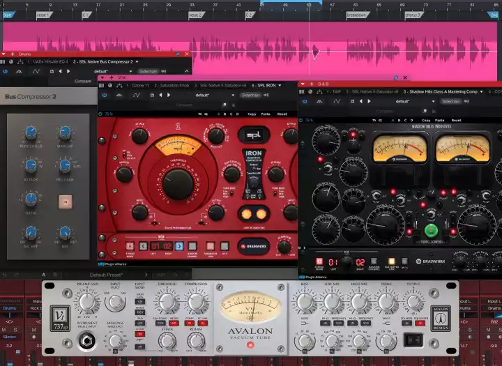Select setting A in SPL IRON toolbar
The width and height of the screenshot is (502, 366).
pos(219,114)
